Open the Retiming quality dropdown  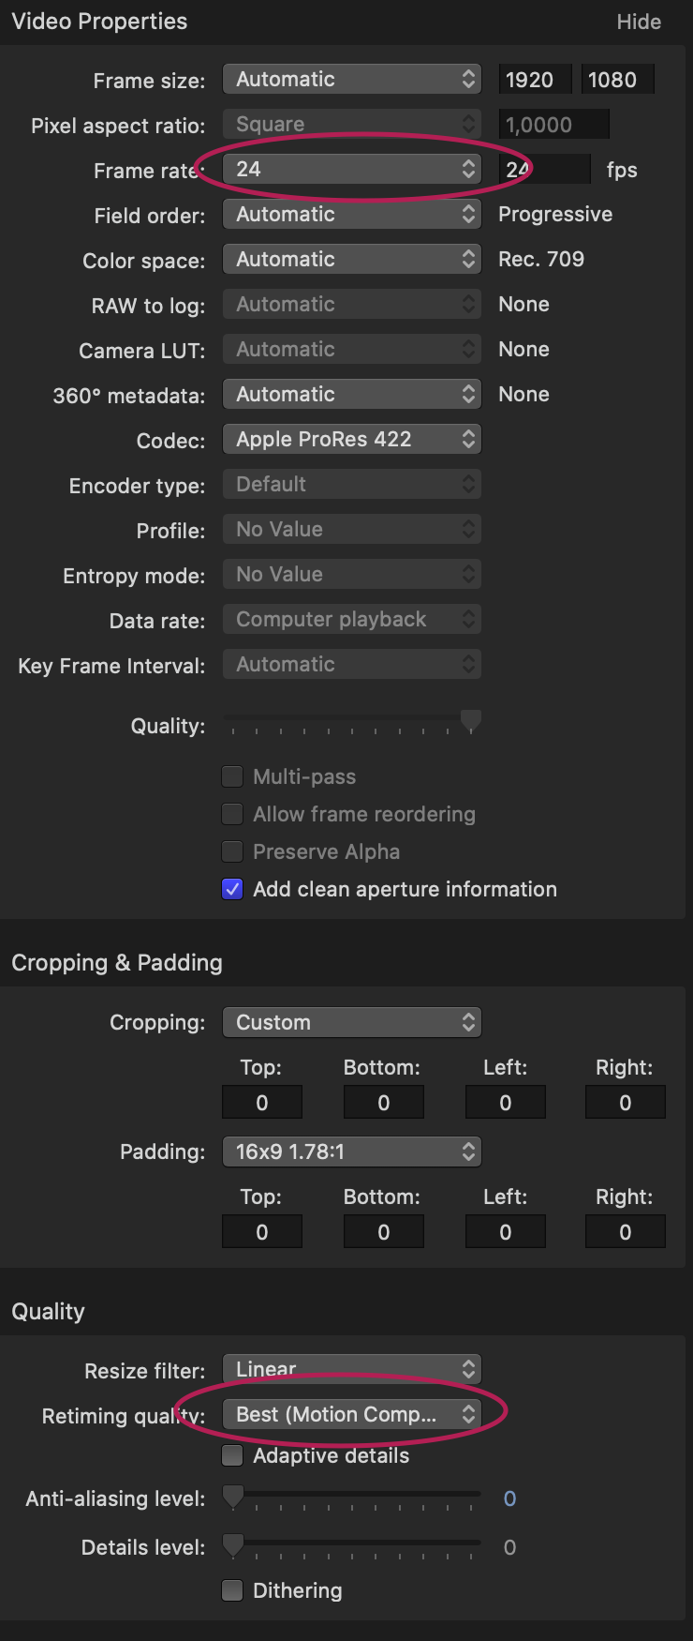tap(351, 1415)
